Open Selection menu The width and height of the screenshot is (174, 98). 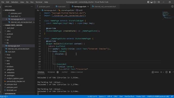pos(15,2)
